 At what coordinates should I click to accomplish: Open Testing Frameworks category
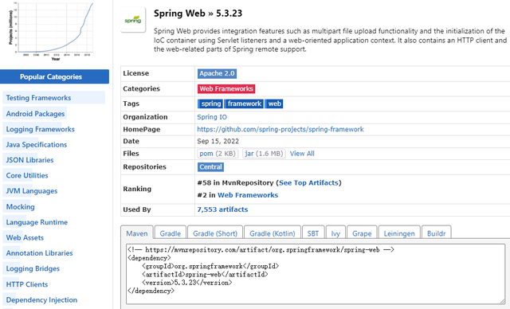pos(38,98)
